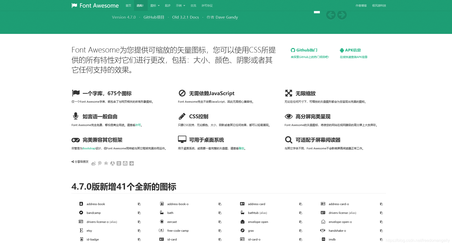Open the Dave Gandy author link
The height and width of the screenshot is (245, 452).
(x=227, y=17)
